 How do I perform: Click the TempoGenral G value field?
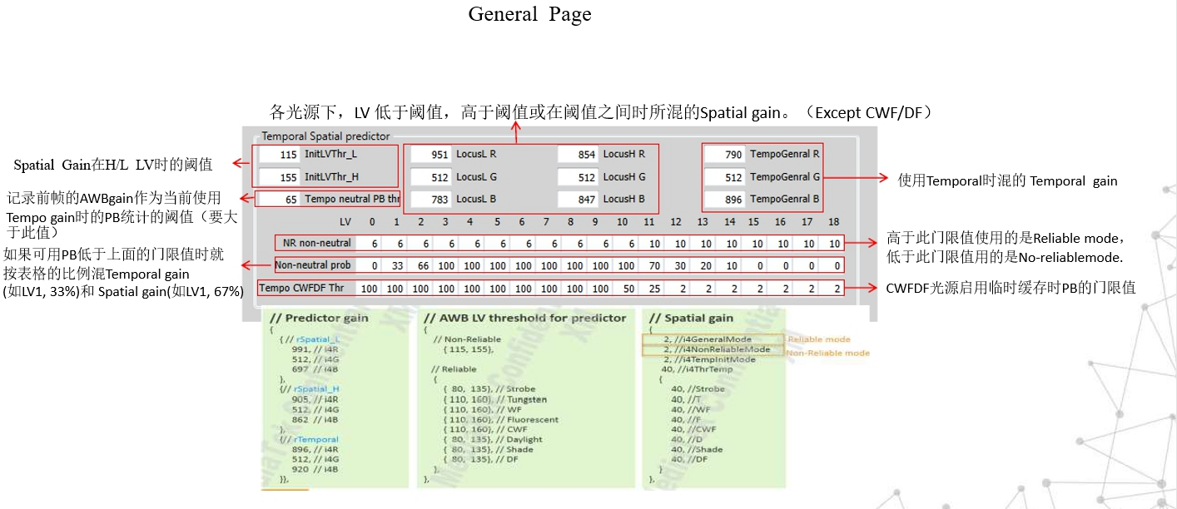tap(726, 176)
